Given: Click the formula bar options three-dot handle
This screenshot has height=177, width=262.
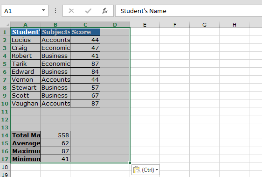Looking at the screenshot, I should (x=55, y=11).
